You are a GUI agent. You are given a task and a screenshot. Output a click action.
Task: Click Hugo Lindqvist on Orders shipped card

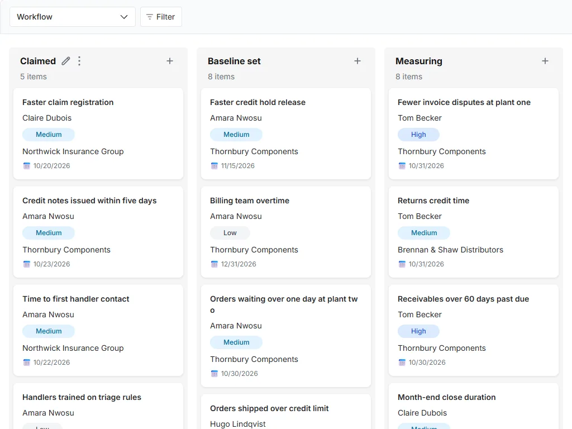238,424
